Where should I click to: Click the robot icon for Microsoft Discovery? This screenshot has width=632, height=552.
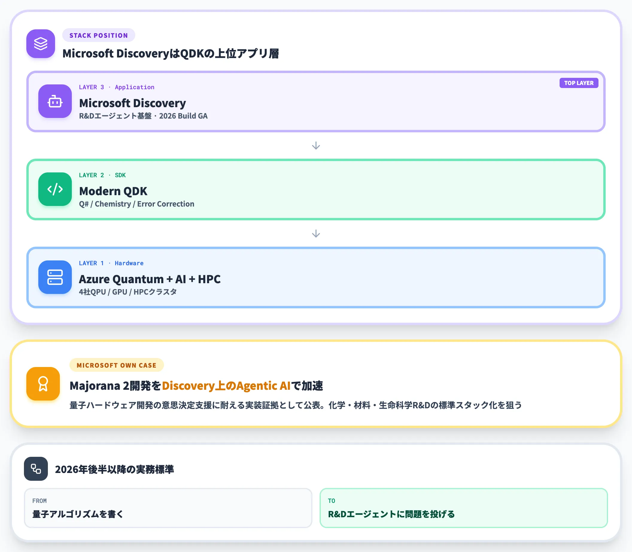[x=55, y=101]
